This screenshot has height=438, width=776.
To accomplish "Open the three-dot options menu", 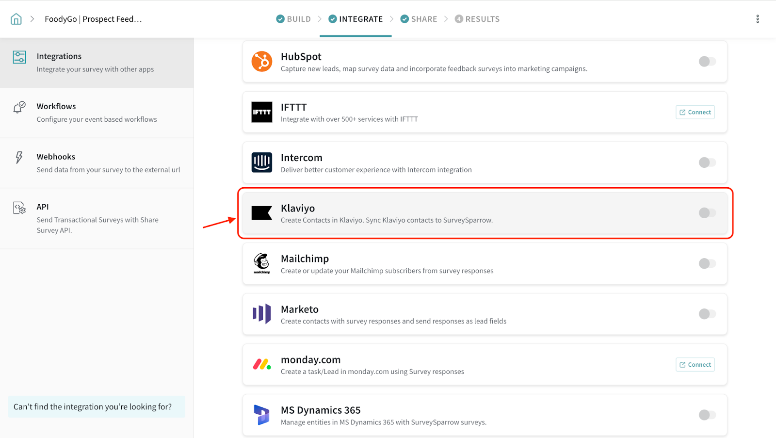I will click(757, 19).
